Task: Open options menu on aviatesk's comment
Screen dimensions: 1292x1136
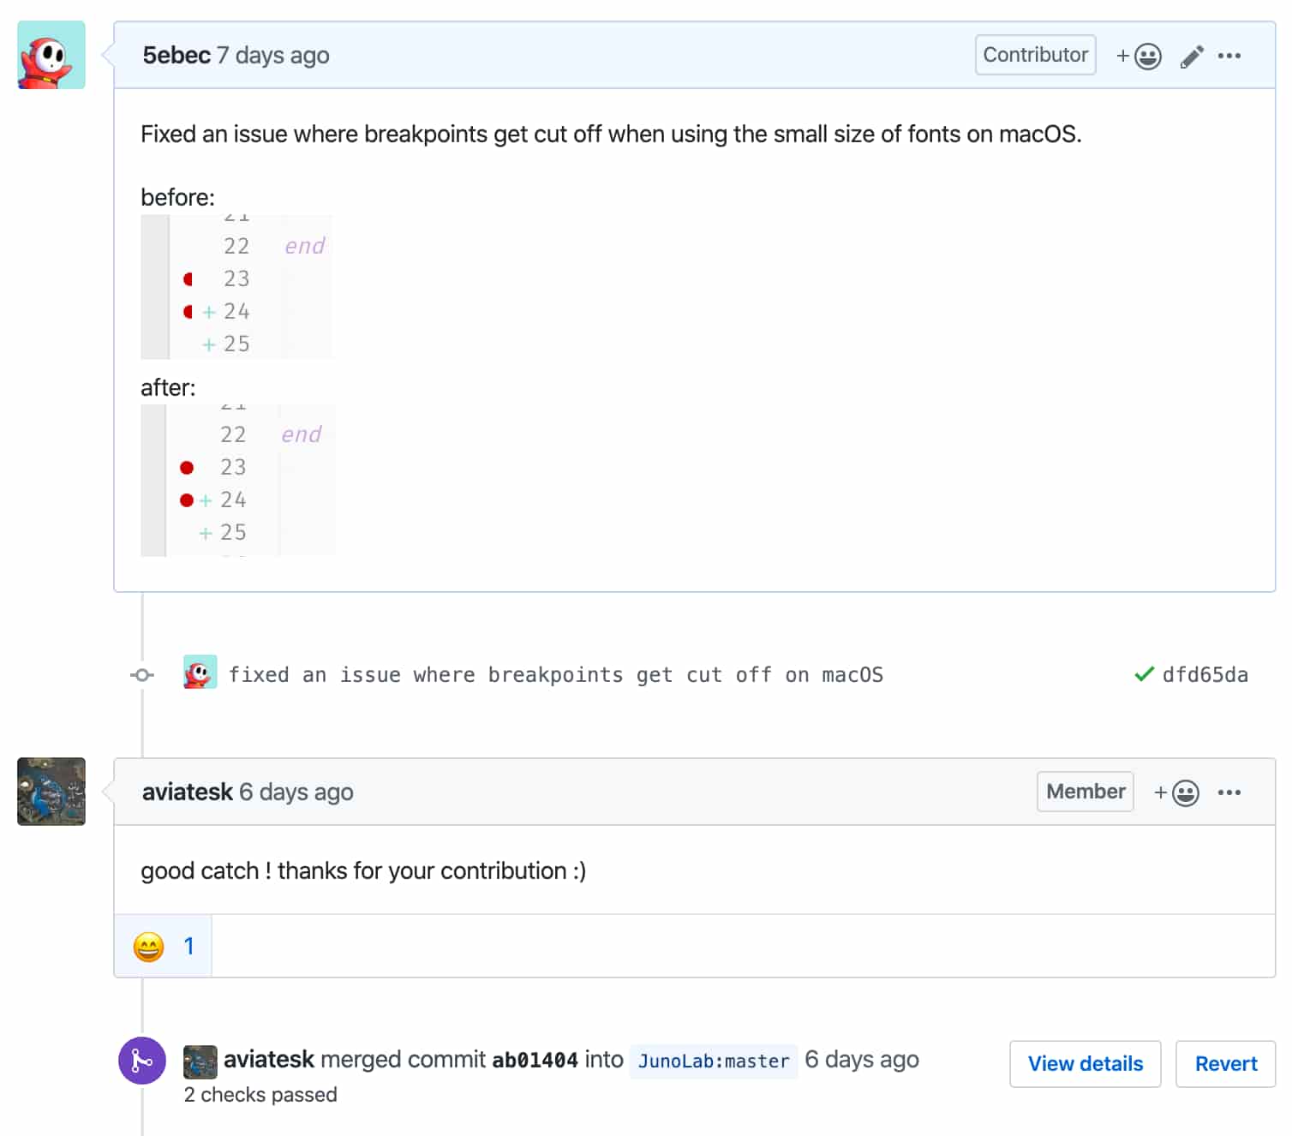Action: tap(1229, 792)
